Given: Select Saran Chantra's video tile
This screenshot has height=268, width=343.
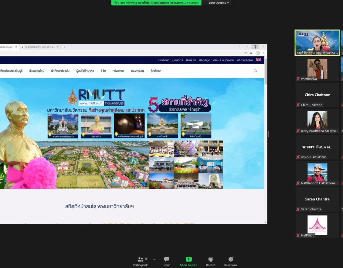Looking at the screenshot, I should 317,199.
